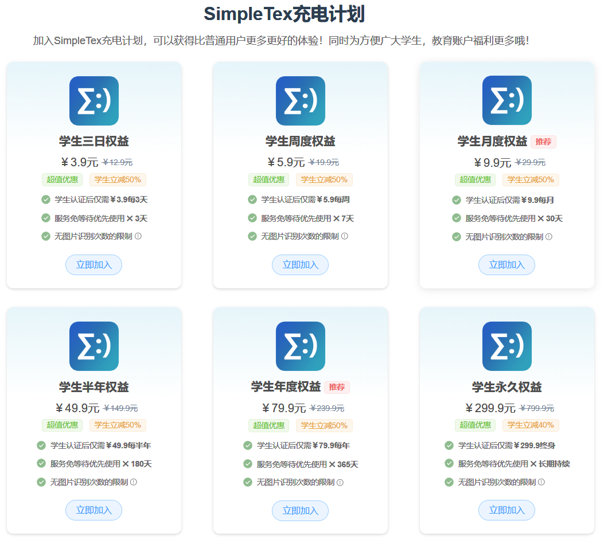Click the SimpleTex logo on 学生月度权益 card
The height and width of the screenshot is (540, 604).
coord(507,101)
